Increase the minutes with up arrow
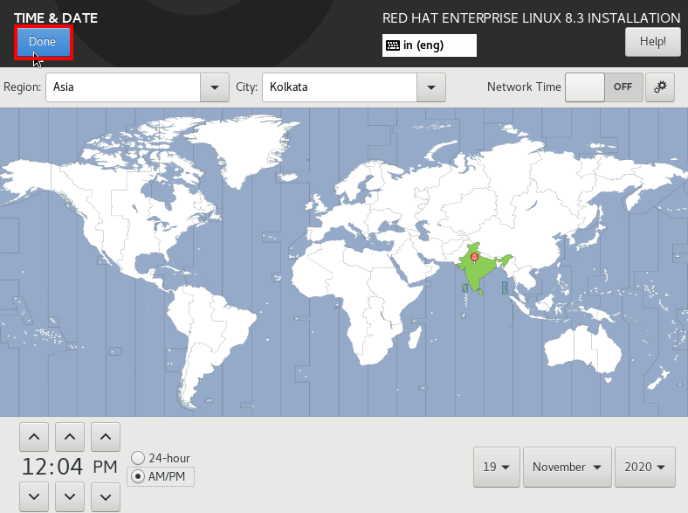The width and height of the screenshot is (688, 513). click(x=70, y=437)
